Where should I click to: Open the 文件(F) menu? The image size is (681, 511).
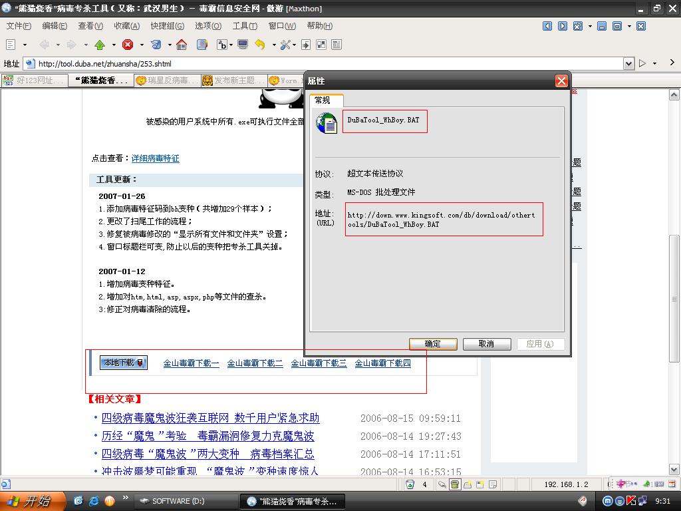coord(19,26)
